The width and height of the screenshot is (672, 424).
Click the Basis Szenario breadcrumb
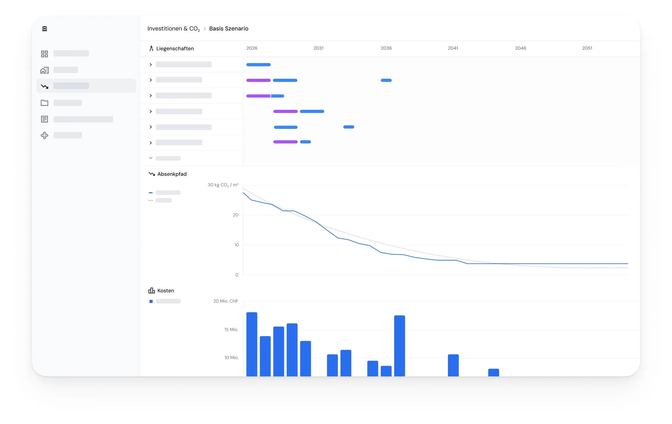coord(229,29)
